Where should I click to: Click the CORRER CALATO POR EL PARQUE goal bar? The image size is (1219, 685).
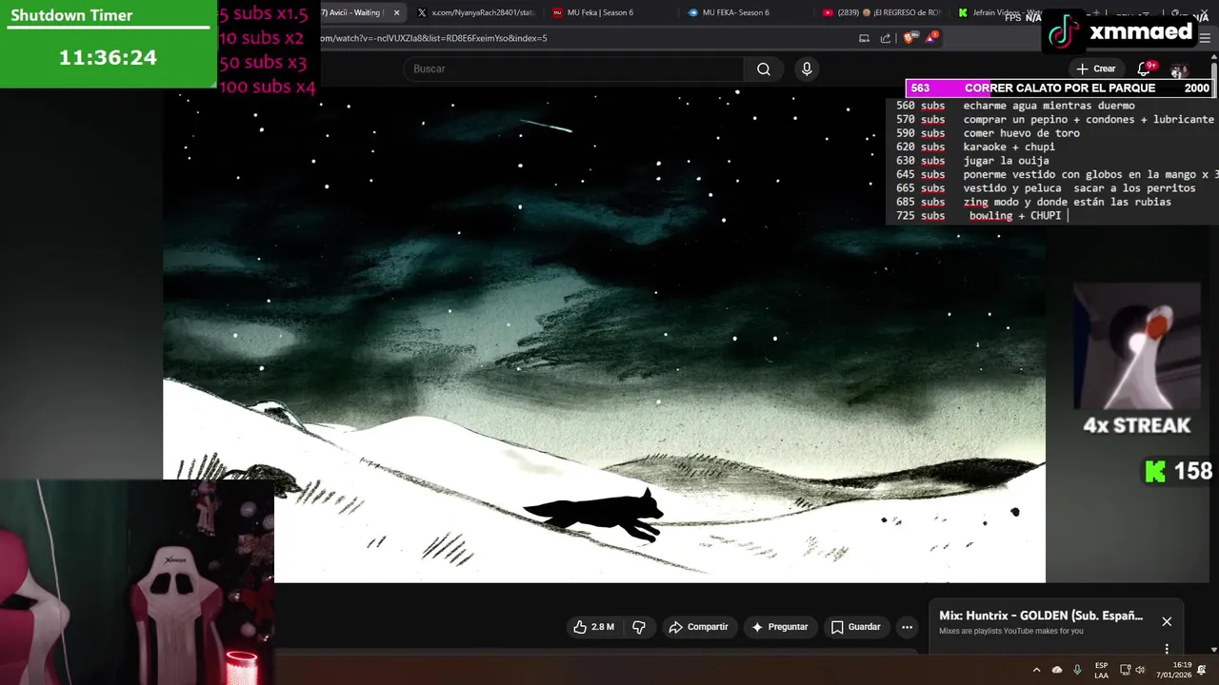[1060, 88]
